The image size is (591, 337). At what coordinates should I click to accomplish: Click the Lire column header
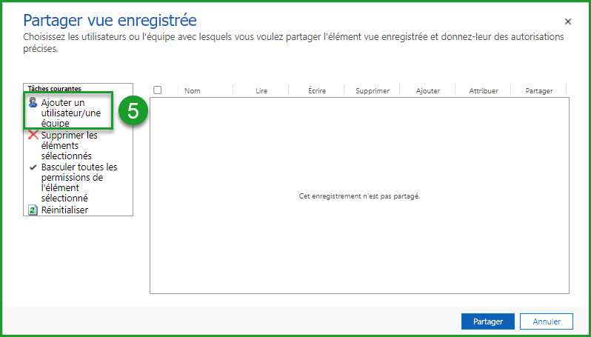261,91
